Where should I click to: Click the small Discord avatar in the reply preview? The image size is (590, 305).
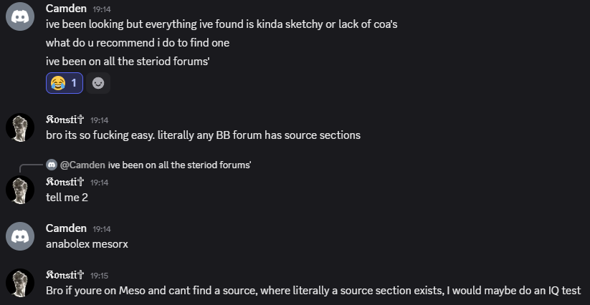tap(51, 165)
